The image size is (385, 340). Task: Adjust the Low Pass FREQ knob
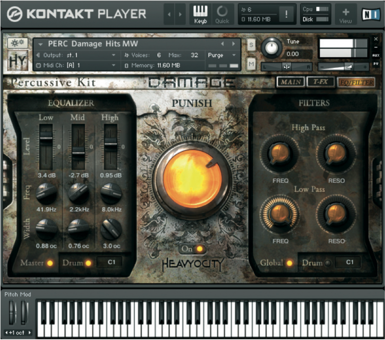(280, 214)
